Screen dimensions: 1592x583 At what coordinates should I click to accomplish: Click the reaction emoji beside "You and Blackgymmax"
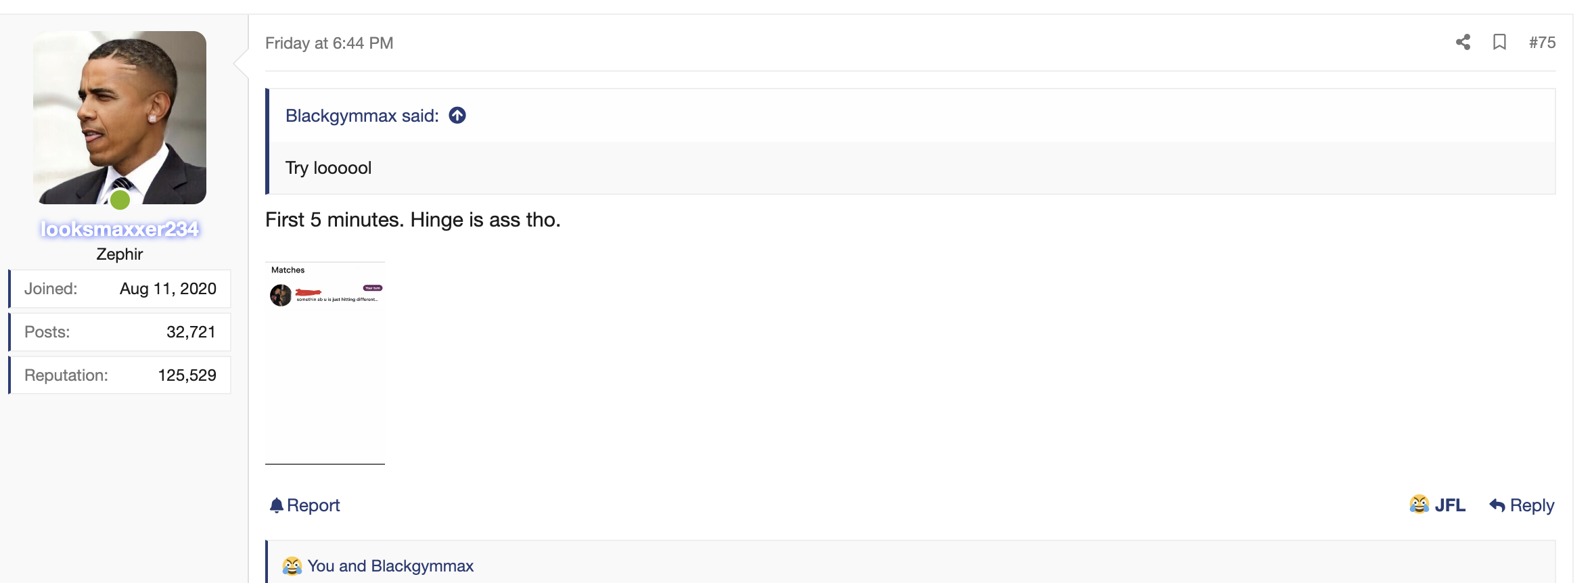[x=292, y=566]
